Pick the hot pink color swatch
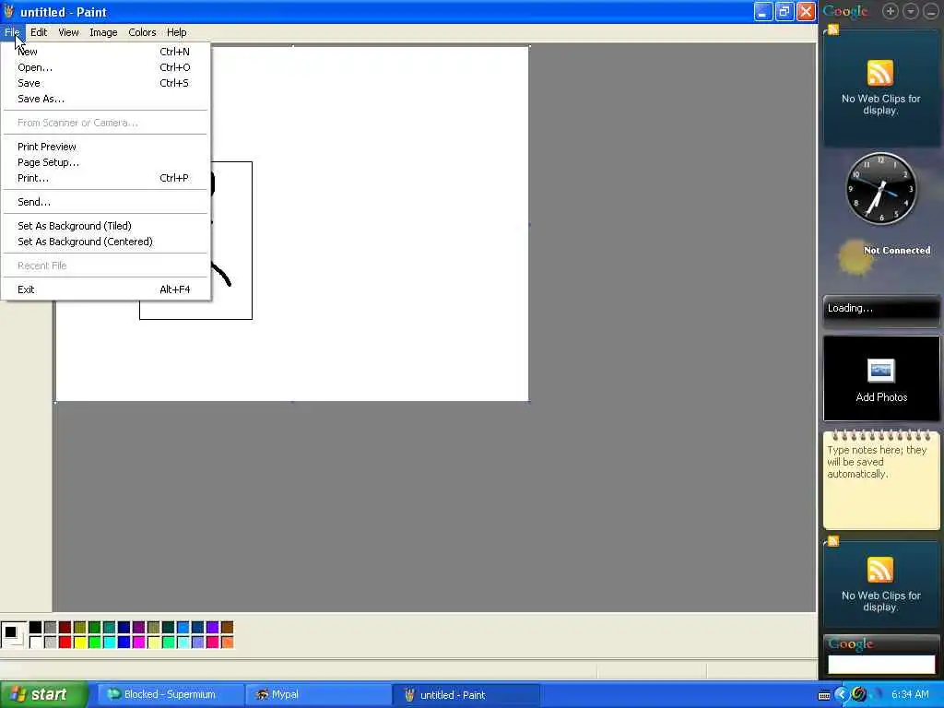The height and width of the screenshot is (708, 944). pos(213,643)
